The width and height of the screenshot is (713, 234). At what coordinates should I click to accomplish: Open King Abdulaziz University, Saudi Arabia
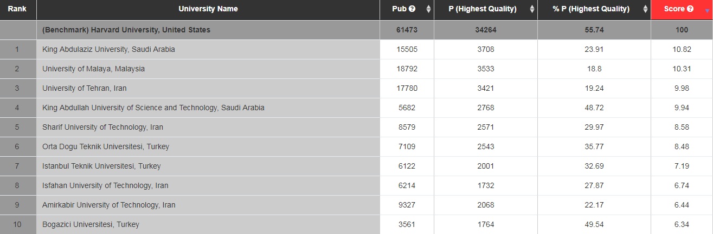click(108, 49)
